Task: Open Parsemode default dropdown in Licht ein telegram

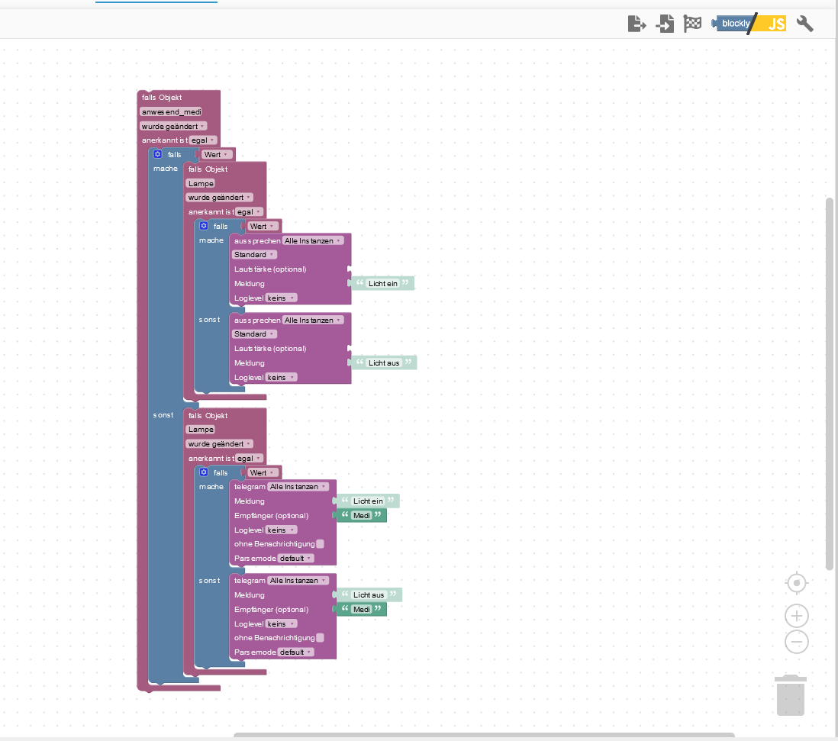Action: pyautogui.click(x=295, y=559)
